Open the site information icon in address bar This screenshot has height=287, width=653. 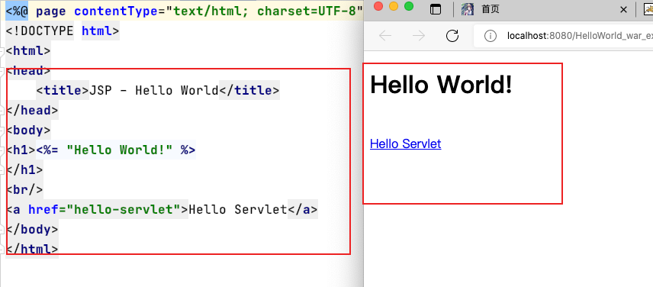(491, 36)
